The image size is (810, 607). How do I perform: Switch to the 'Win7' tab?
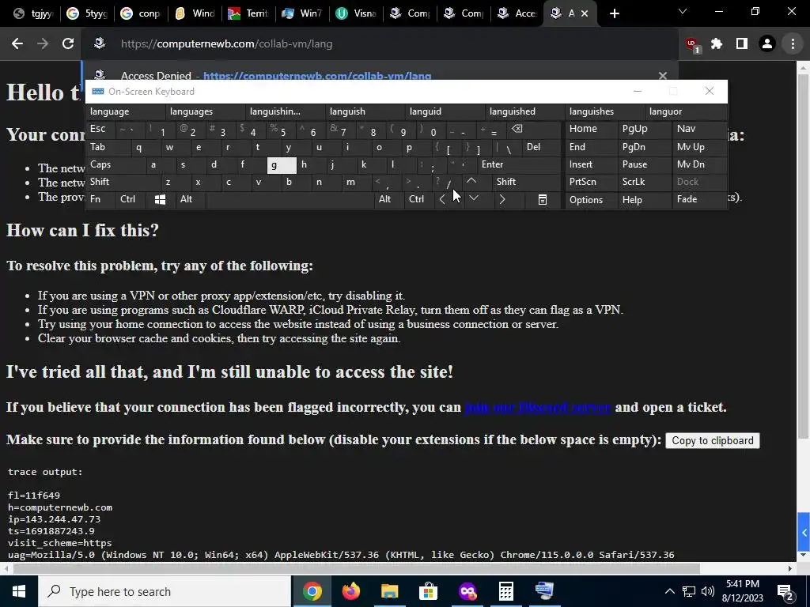(302, 13)
